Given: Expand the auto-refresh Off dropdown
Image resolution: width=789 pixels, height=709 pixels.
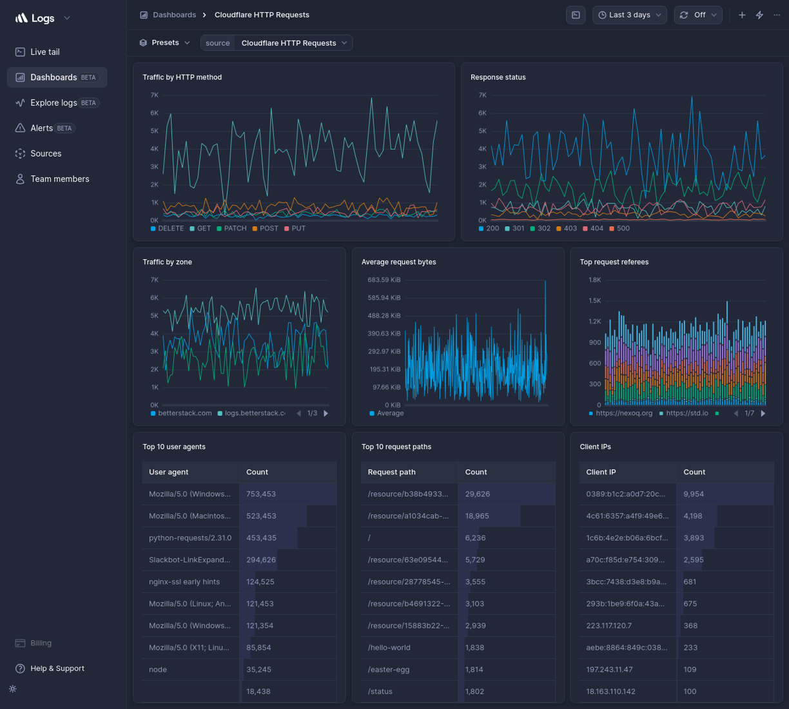Looking at the screenshot, I should point(697,14).
